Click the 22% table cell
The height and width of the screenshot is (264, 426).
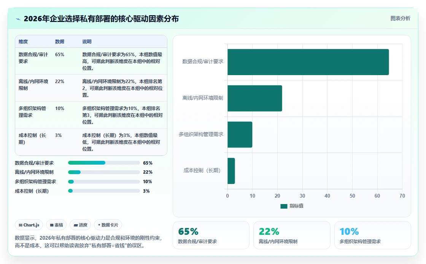tap(59, 81)
